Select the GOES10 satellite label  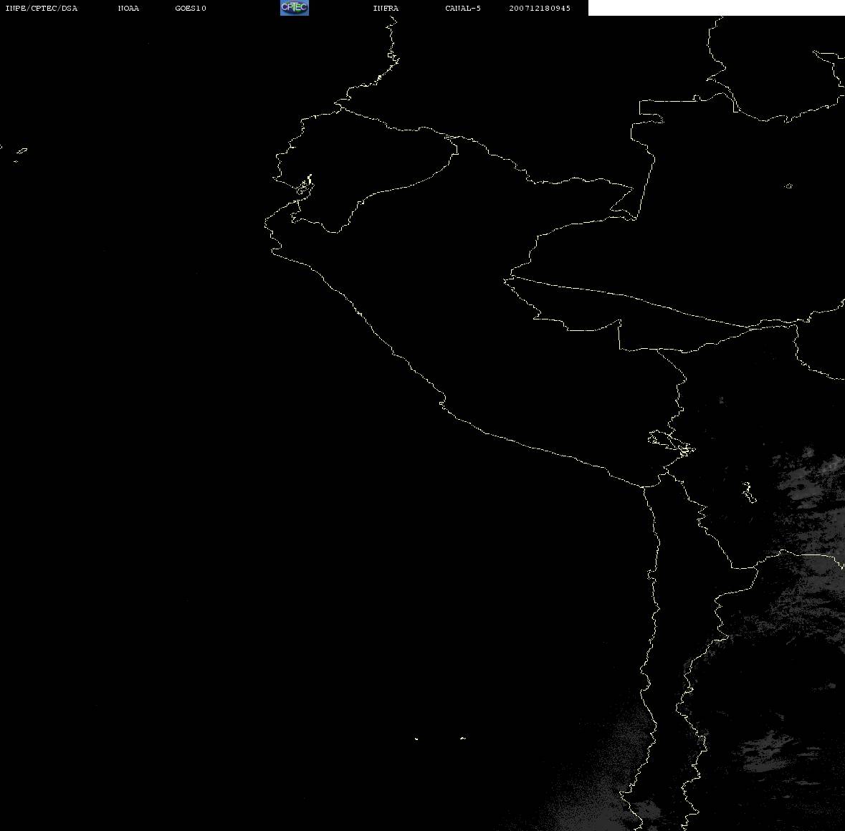(x=191, y=9)
